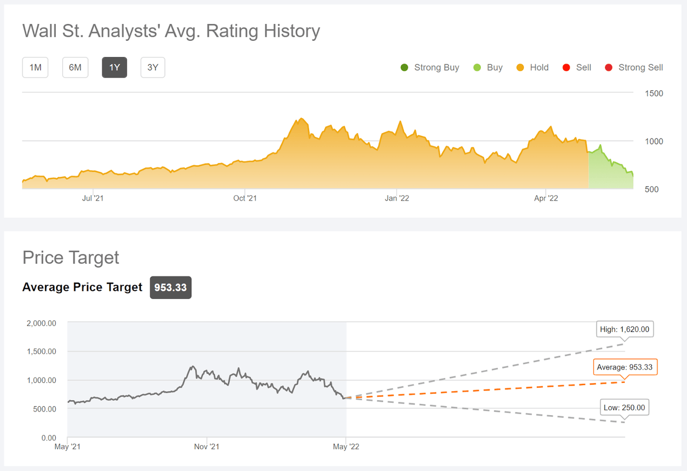Select the 1M range button

(35, 67)
